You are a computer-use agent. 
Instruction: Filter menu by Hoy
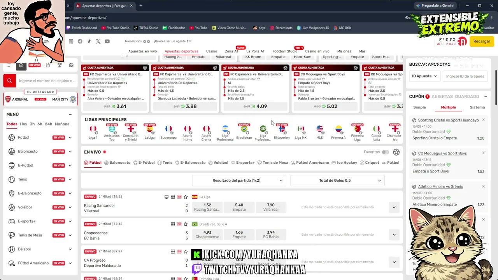click(23, 124)
